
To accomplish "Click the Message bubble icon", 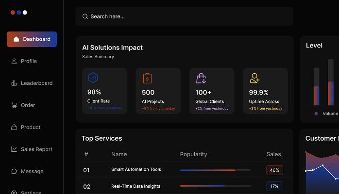I will [14, 171].
